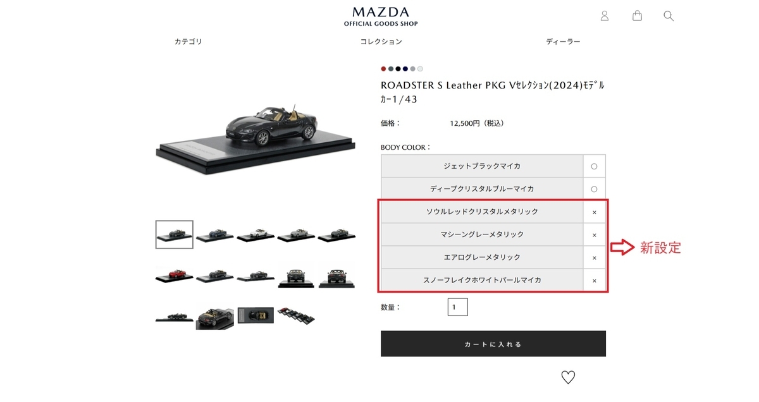Add item to favorites with heart icon
Screen dimensions: 759x402
coord(568,377)
